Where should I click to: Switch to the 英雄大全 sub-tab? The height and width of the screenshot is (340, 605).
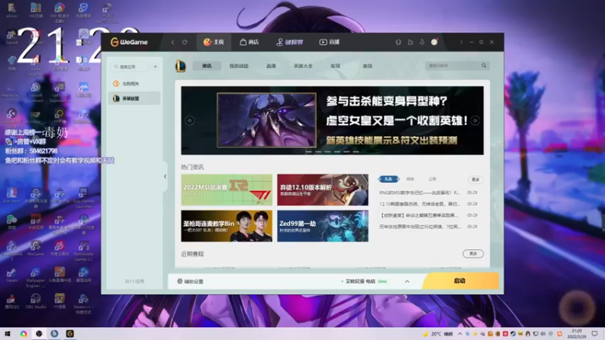click(303, 66)
